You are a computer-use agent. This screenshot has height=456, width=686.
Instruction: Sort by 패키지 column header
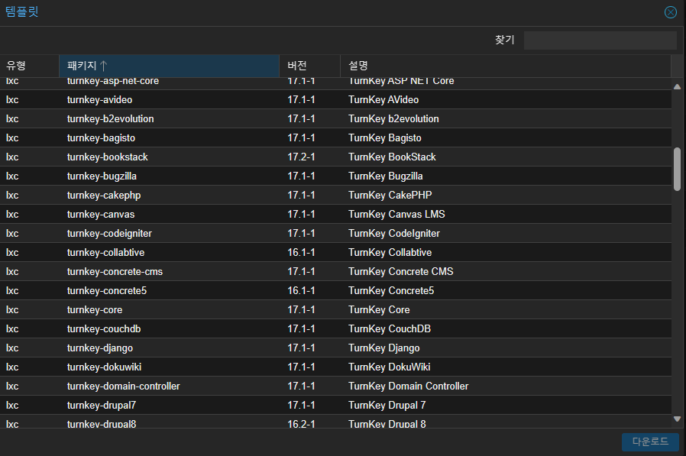tap(169, 66)
